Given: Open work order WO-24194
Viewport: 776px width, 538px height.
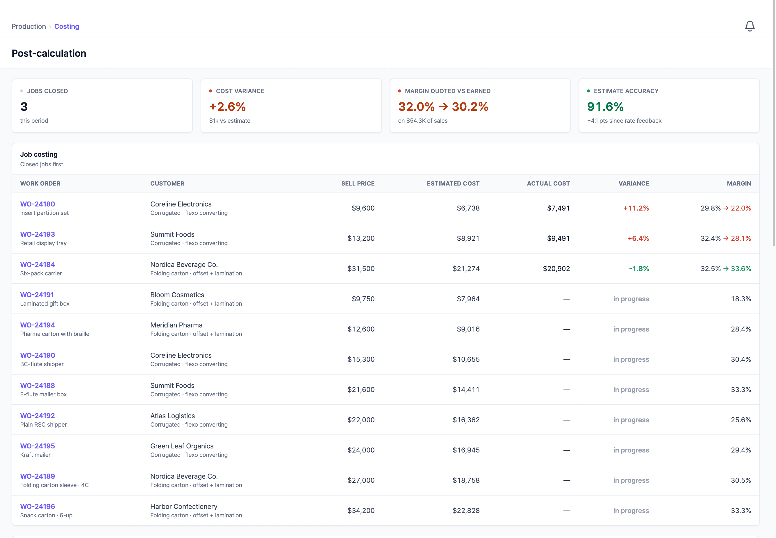Looking at the screenshot, I should click(x=38, y=325).
